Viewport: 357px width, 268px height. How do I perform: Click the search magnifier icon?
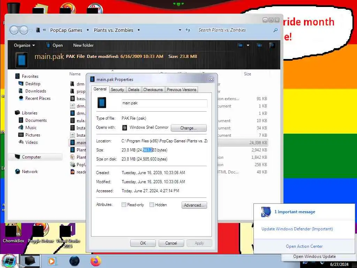pyautogui.click(x=275, y=30)
